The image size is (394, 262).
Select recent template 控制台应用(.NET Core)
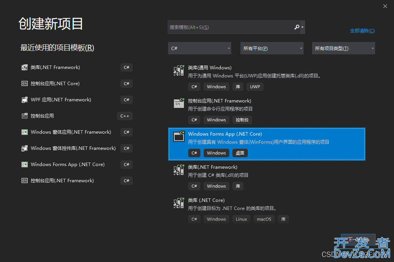click(x=55, y=84)
